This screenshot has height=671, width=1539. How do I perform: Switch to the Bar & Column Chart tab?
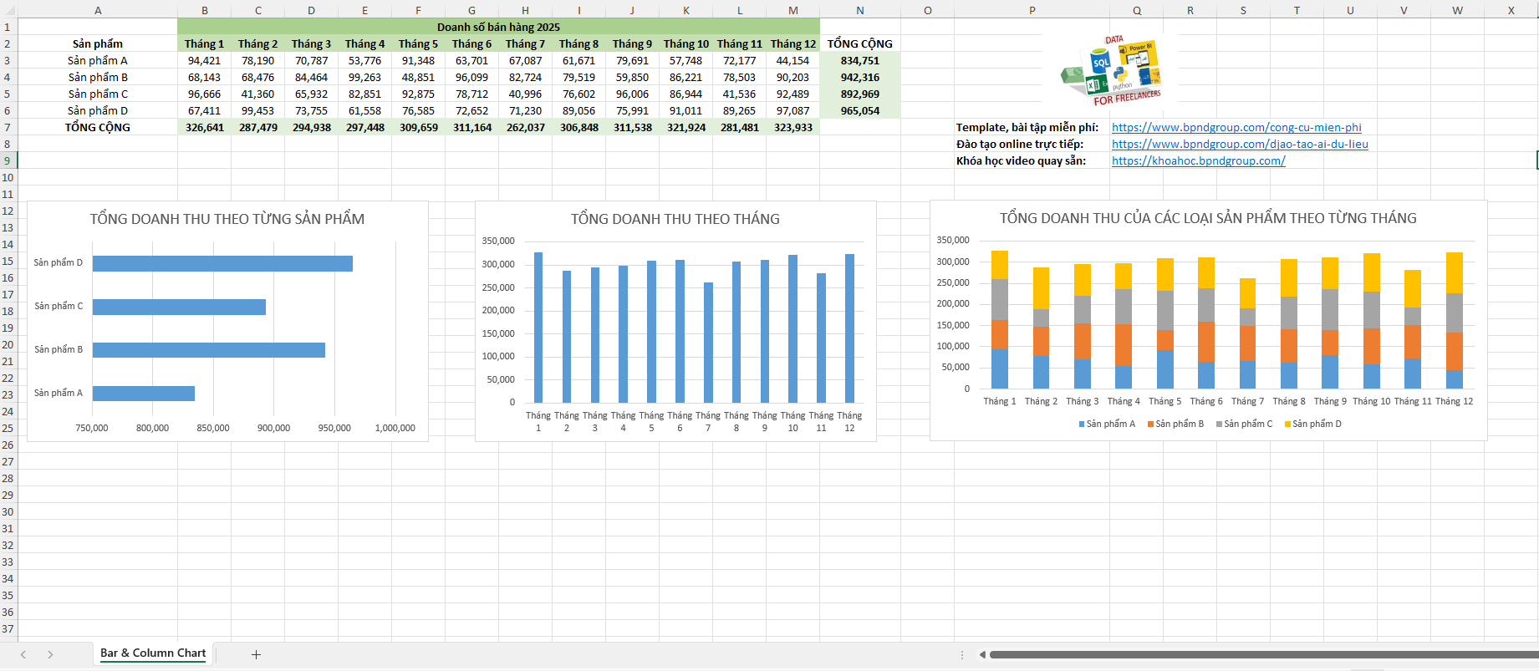click(x=153, y=653)
